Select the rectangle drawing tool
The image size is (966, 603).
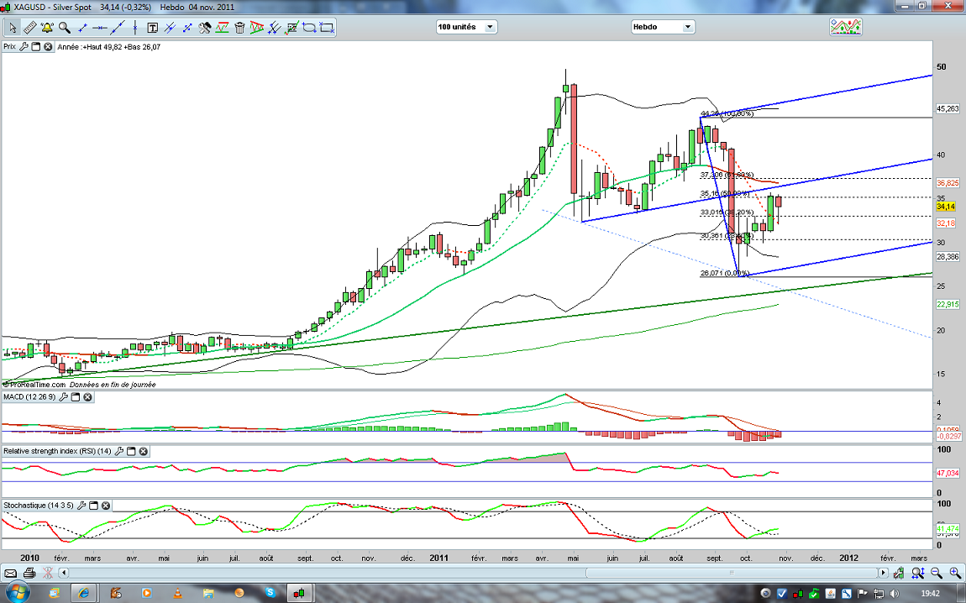(x=327, y=28)
